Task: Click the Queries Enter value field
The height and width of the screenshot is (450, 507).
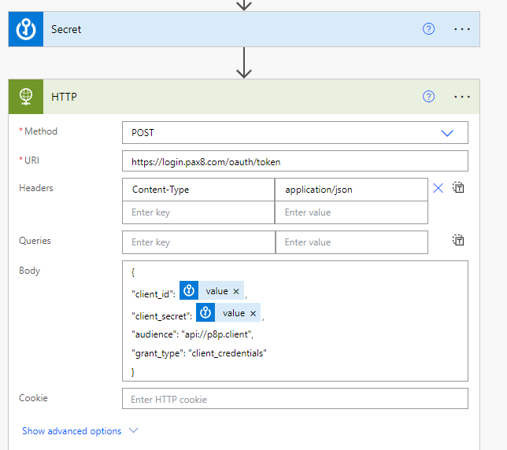Action: [351, 242]
